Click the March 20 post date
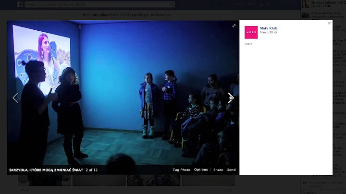Viewport: 346px width, 194px height. pos(266,32)
